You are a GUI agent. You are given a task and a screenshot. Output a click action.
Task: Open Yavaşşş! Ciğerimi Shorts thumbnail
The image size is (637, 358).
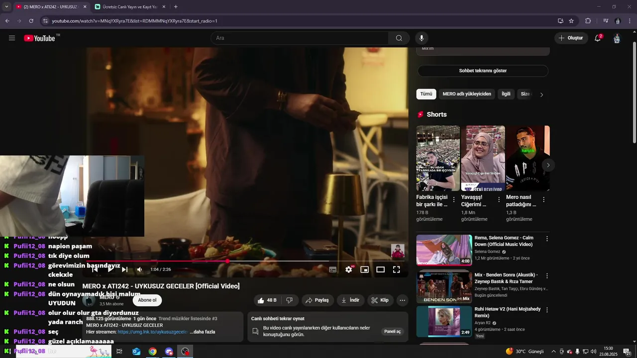[483, 158]
